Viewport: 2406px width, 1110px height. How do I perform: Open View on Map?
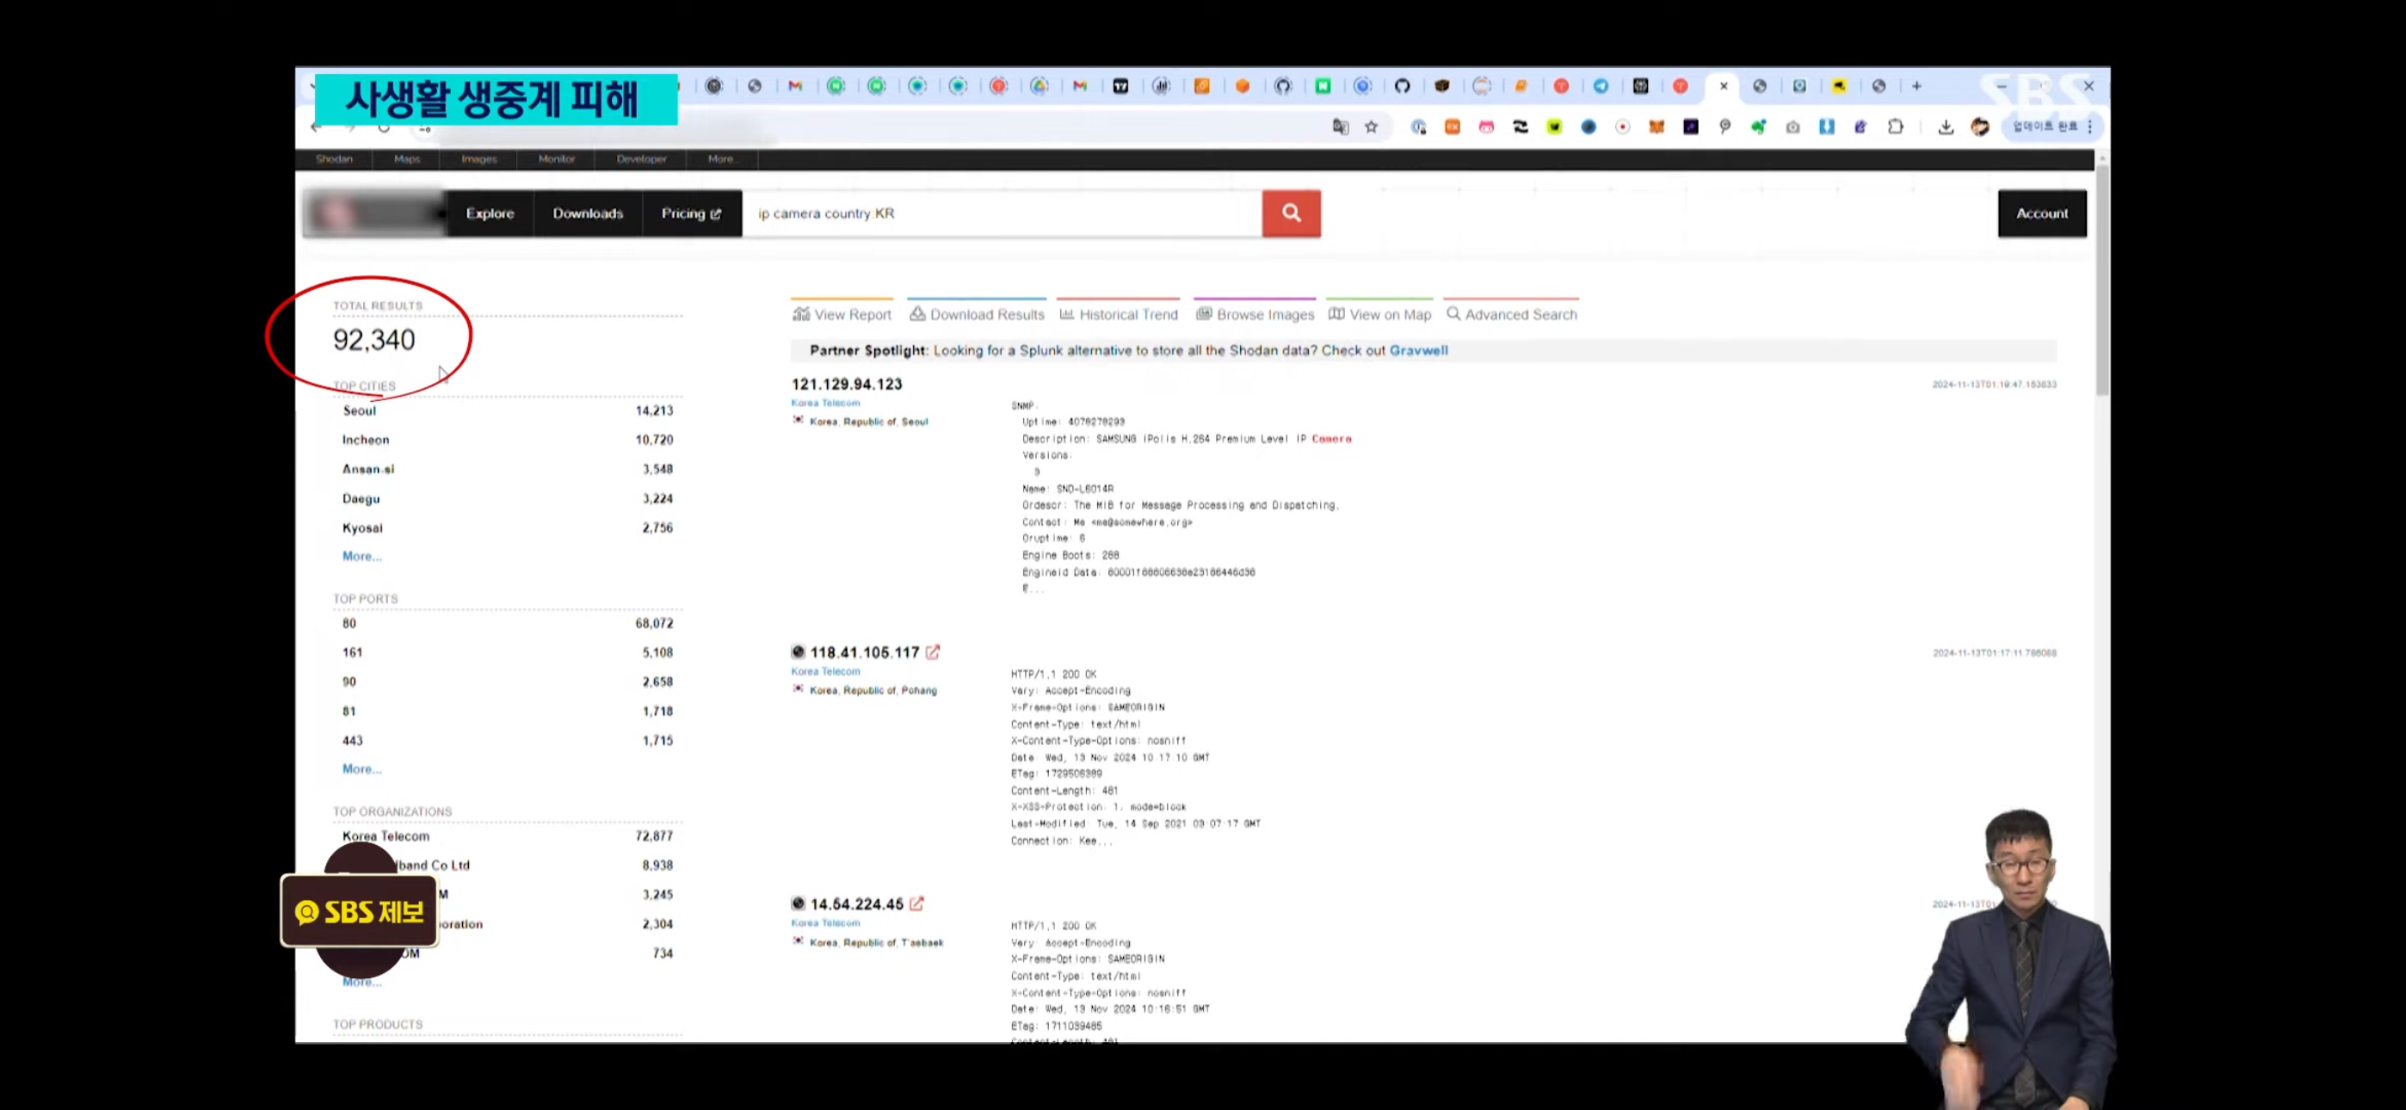point(1379,314)
